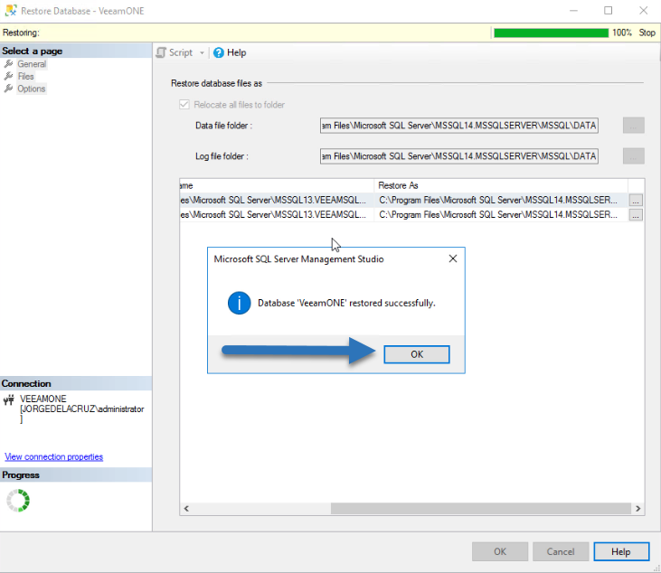661x573 pixels.
Task: Click the Connection section header
Action: 76,383
